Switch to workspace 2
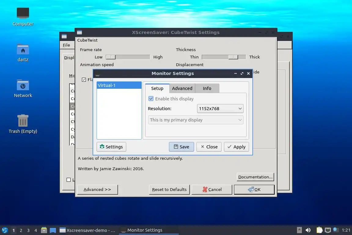 tap(21, 230)
